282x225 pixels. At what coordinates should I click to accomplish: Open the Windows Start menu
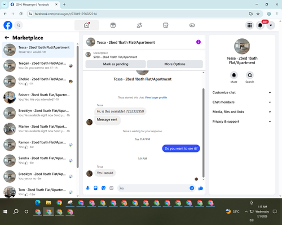5,211
